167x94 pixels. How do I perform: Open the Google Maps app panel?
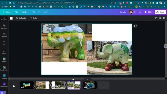click(x=4, y=68)
